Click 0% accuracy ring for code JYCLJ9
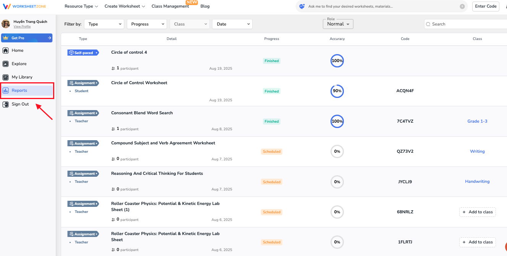The width and height of the screenshot is (507, 256). tap(337, 182)
